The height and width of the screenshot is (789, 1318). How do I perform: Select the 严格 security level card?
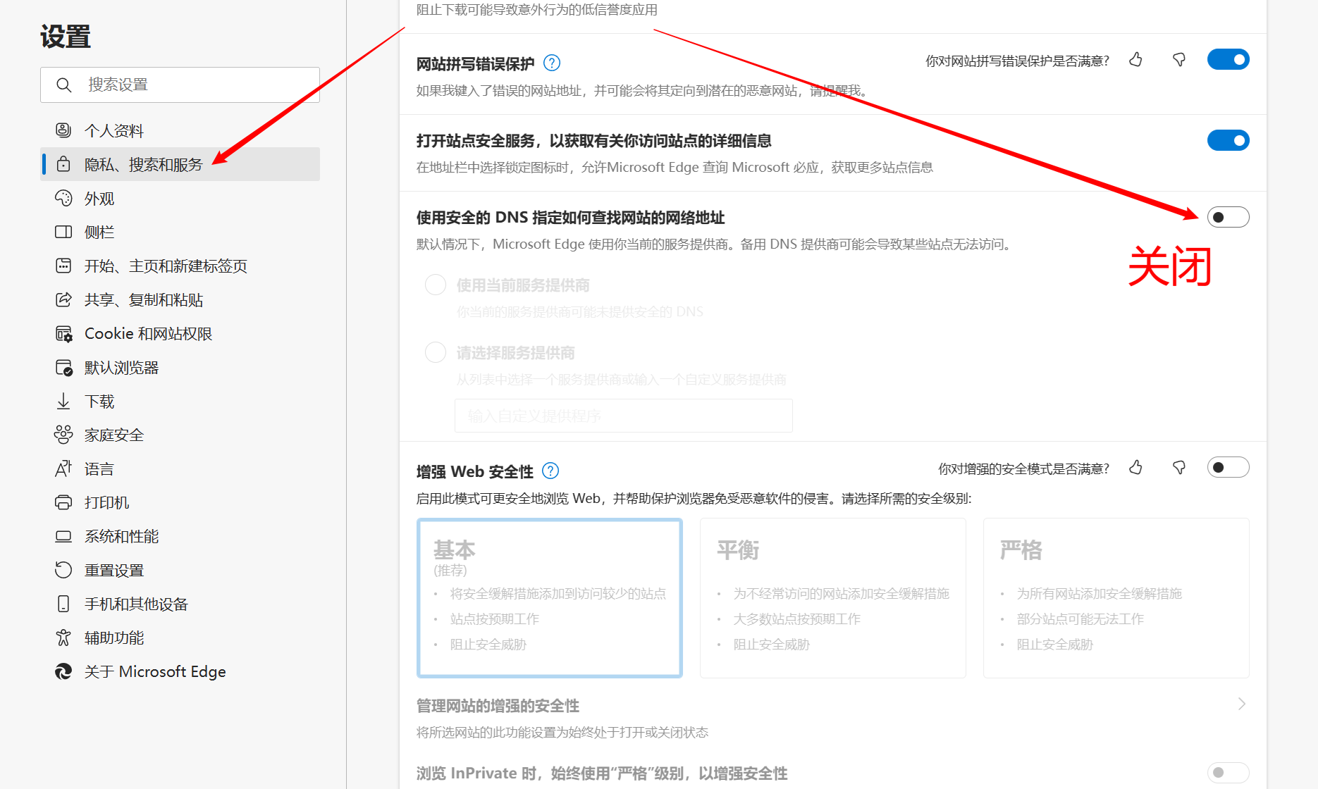click(1116, 597)
